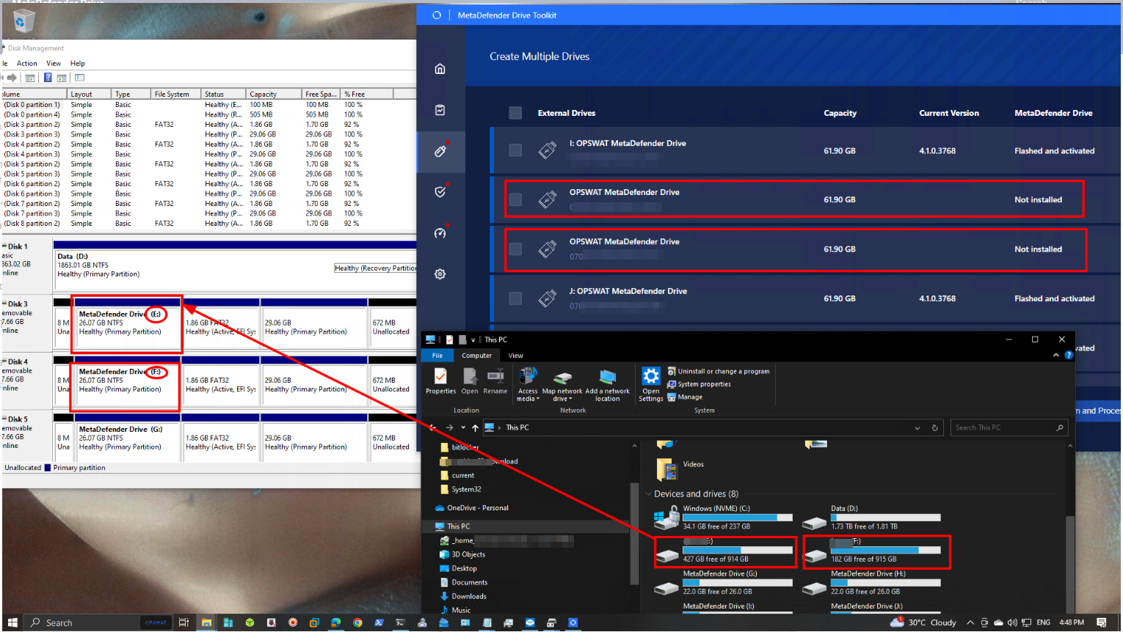The width and height of the screenshot is (1123, 632).
Task: Open the settings gear in MetaDefender sidebar
Action: click(440, 274)
